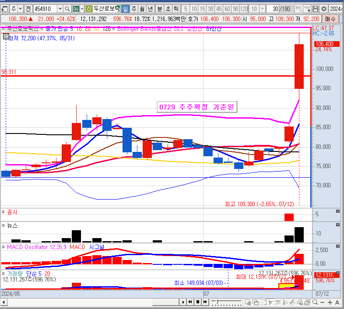The image size is (344, 309).
Task: Click the wavy line indicator icon
Action: click(278, 302)
